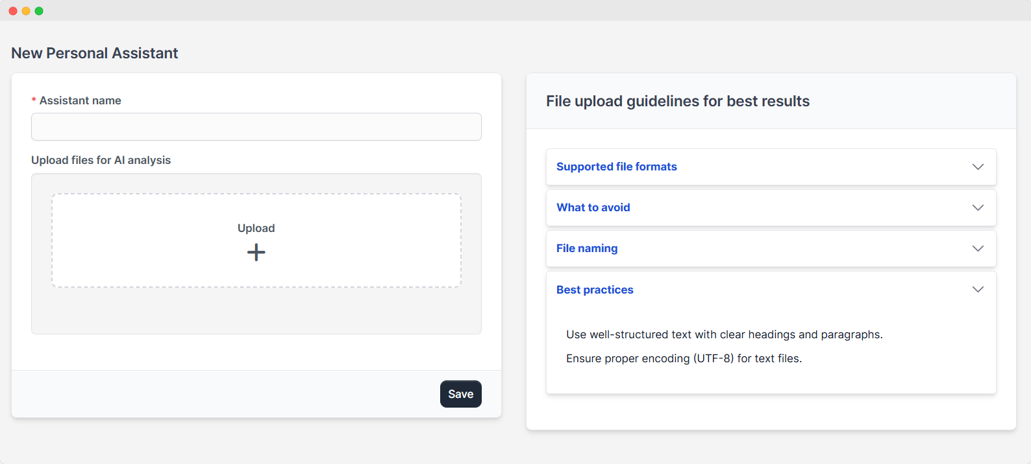
Task: Close the window with the red button
Action: pos(13,11)
